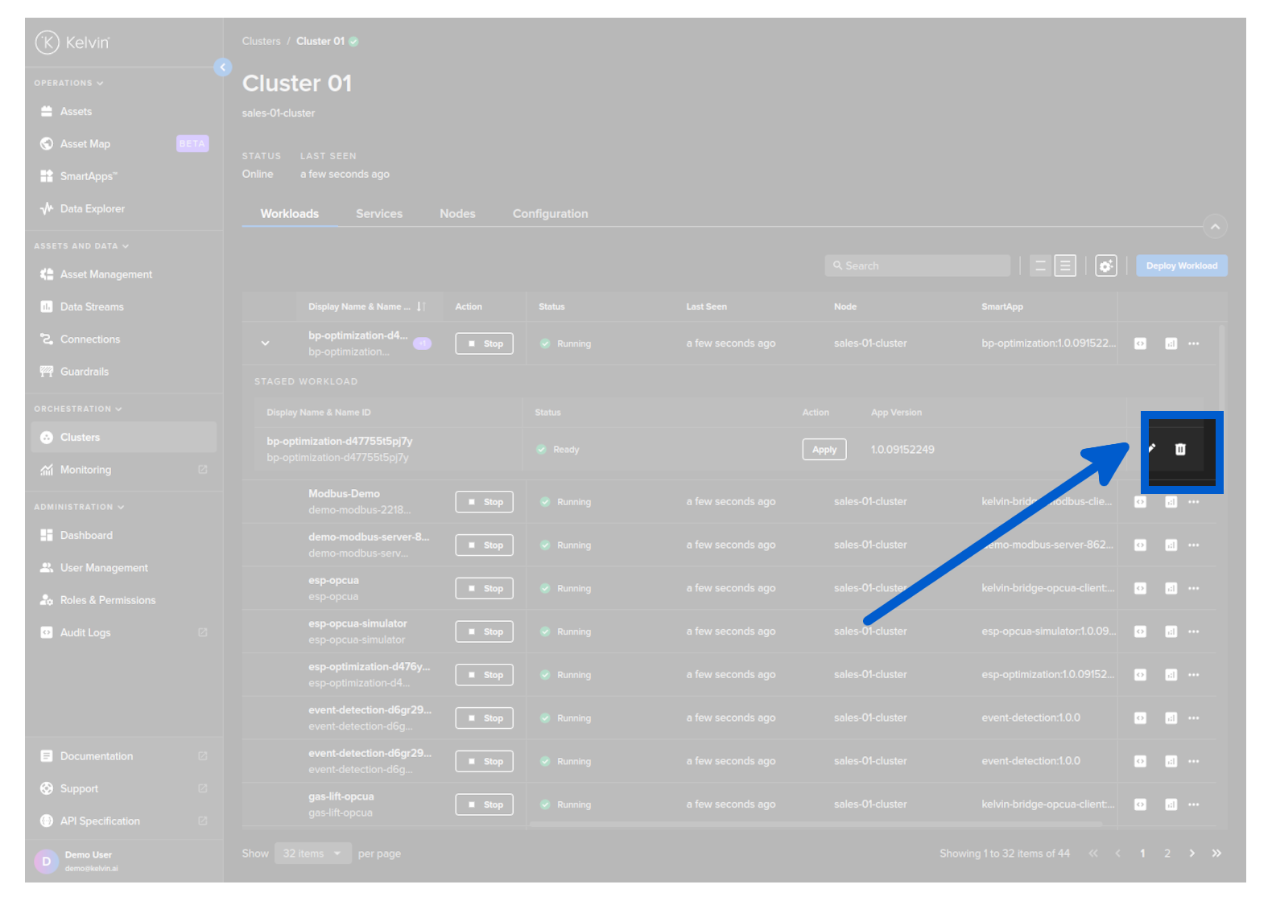Switch to comfortable row density view
The height and width of the screenshot is (901, 1272).
coord(1065,266)
